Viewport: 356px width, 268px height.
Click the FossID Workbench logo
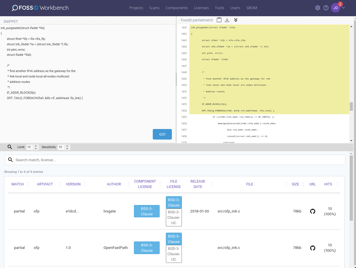pos(40,8)
